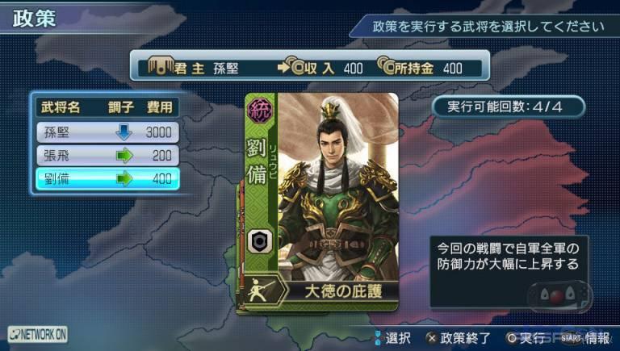Image resolution: width=620 pixels, height=351 pixels.
Task: Select 張飛 from the officer list
Action: pos(107,156)
